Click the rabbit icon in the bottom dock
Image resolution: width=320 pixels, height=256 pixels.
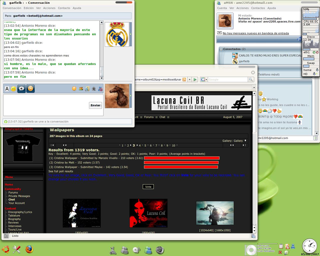tap(113, 250)
